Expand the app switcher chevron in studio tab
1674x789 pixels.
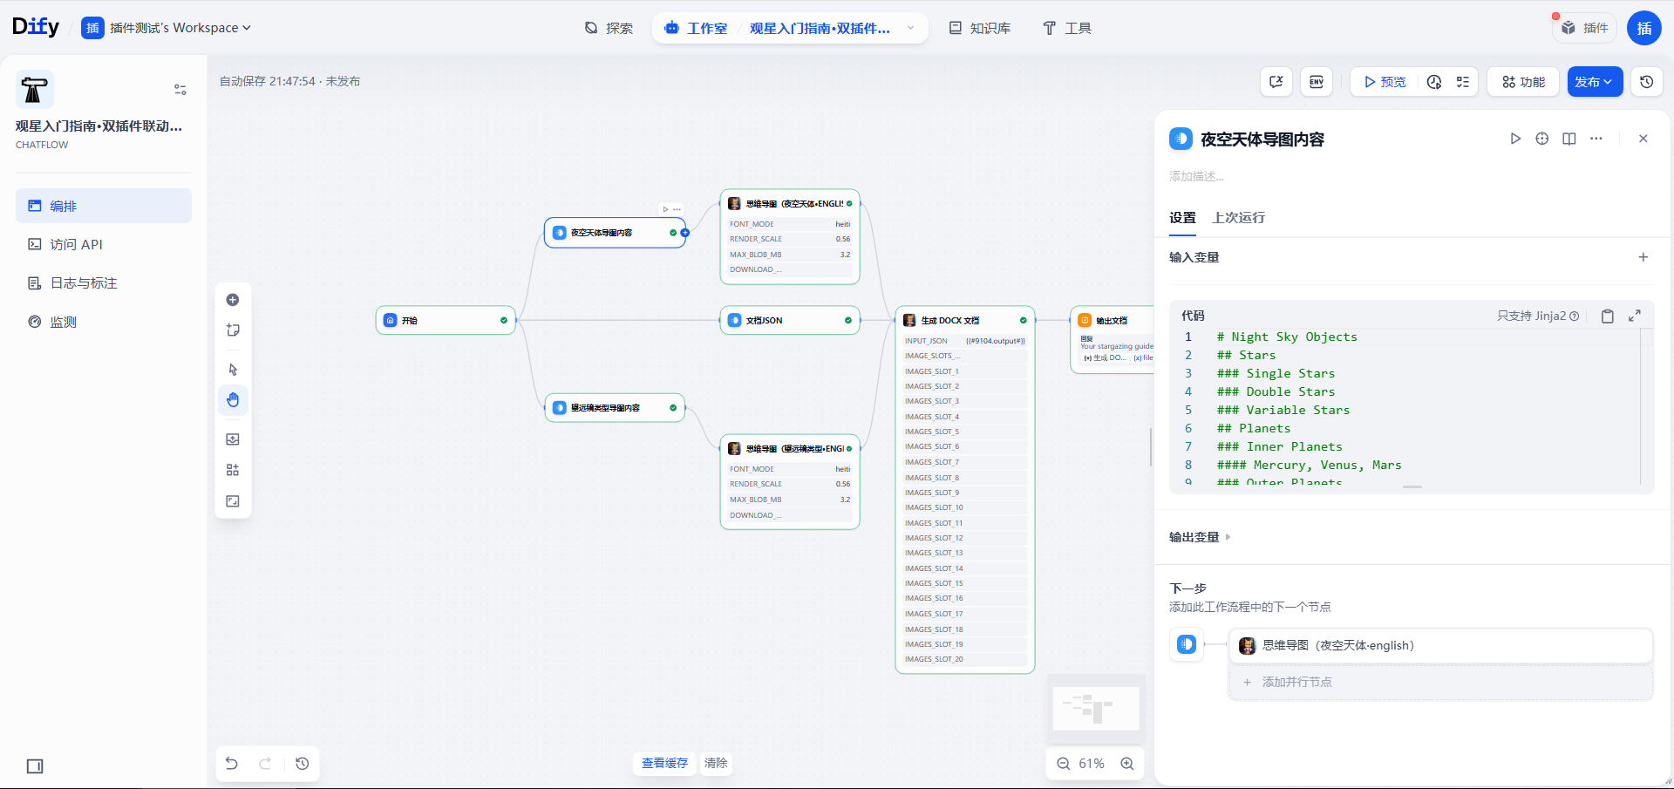click(911, 28)
